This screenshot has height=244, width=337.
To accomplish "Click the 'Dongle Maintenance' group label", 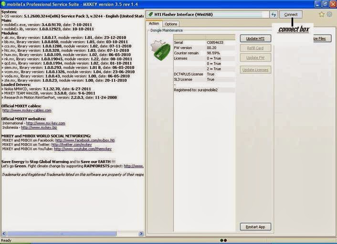I will [x=167, y=30].
